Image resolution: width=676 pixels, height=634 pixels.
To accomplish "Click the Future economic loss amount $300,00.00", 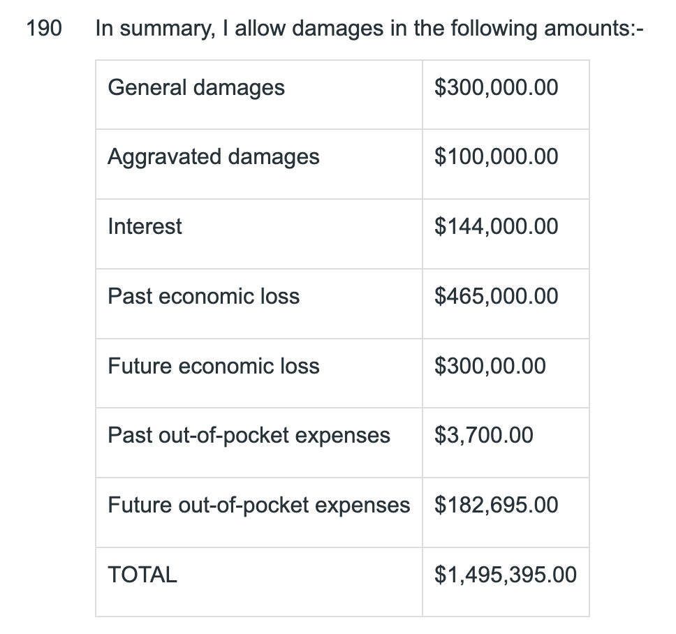I will (x=490, y=366).
